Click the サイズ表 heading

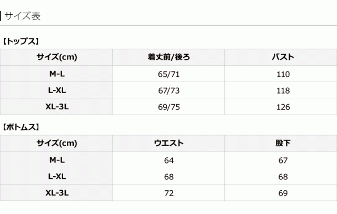click(x=22, y=16)
